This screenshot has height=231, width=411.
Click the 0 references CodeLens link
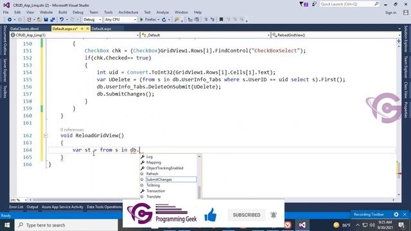pyautogui.click(x=72, y=130)
